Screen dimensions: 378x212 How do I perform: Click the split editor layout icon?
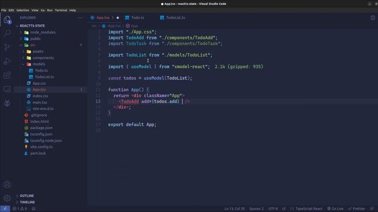click(373, 18)
